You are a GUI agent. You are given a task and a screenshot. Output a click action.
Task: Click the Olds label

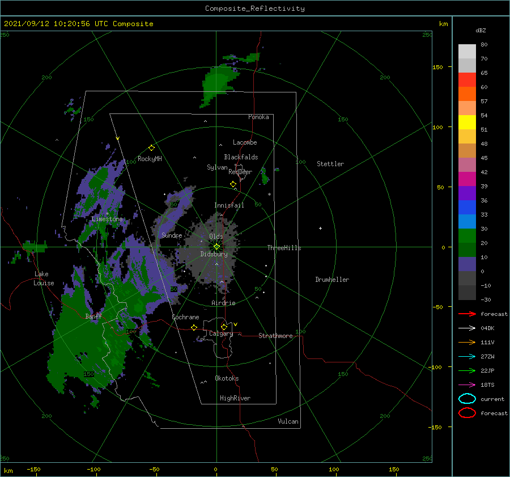pyautogui.click(x=216, y=237)
